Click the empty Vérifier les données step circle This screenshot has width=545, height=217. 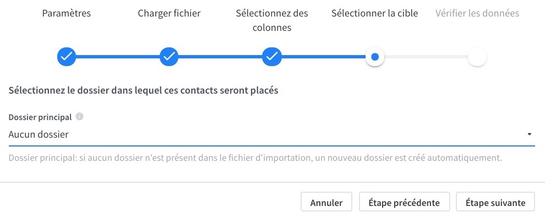(x=477, y=56)
